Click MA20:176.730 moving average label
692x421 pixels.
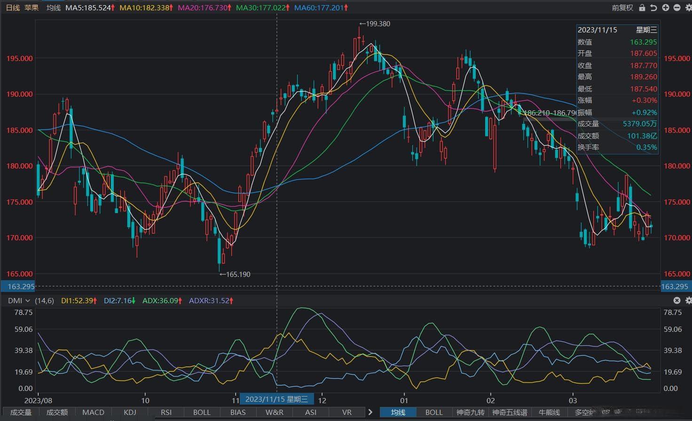(205, 8)
